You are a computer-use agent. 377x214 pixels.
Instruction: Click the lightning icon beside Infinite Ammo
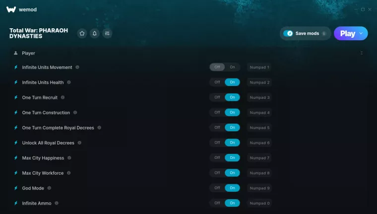pos(16,203)
